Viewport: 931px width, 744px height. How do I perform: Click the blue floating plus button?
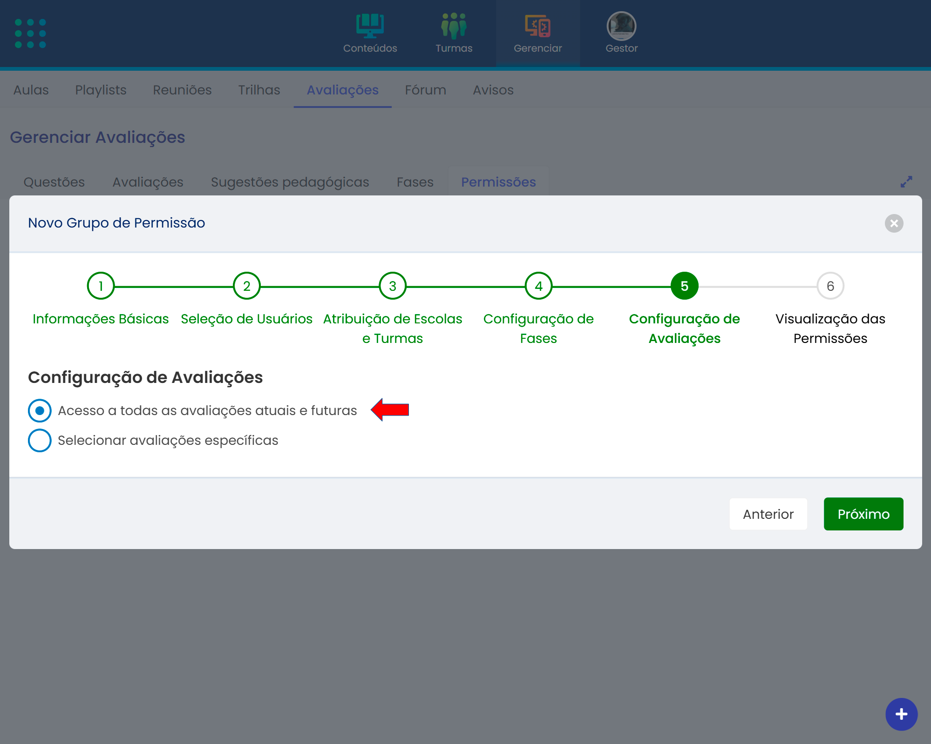coord(901,714)
